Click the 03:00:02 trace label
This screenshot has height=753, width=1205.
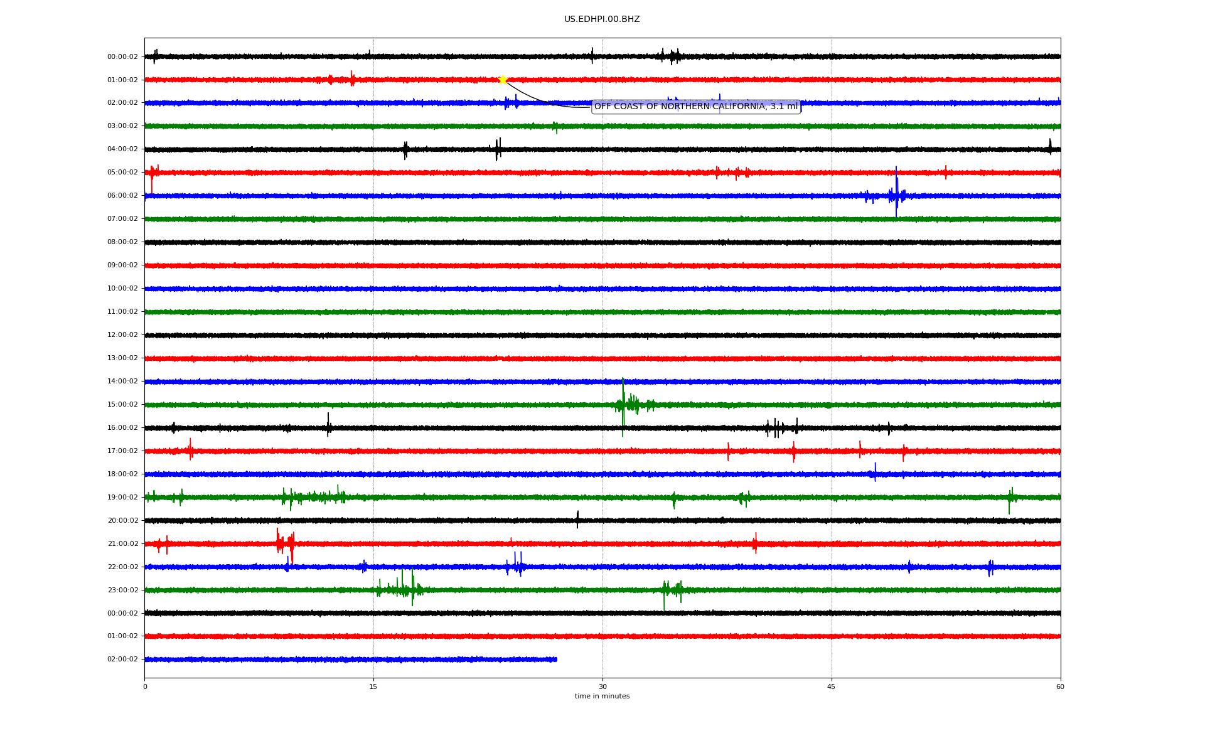[x=122, y=126]
